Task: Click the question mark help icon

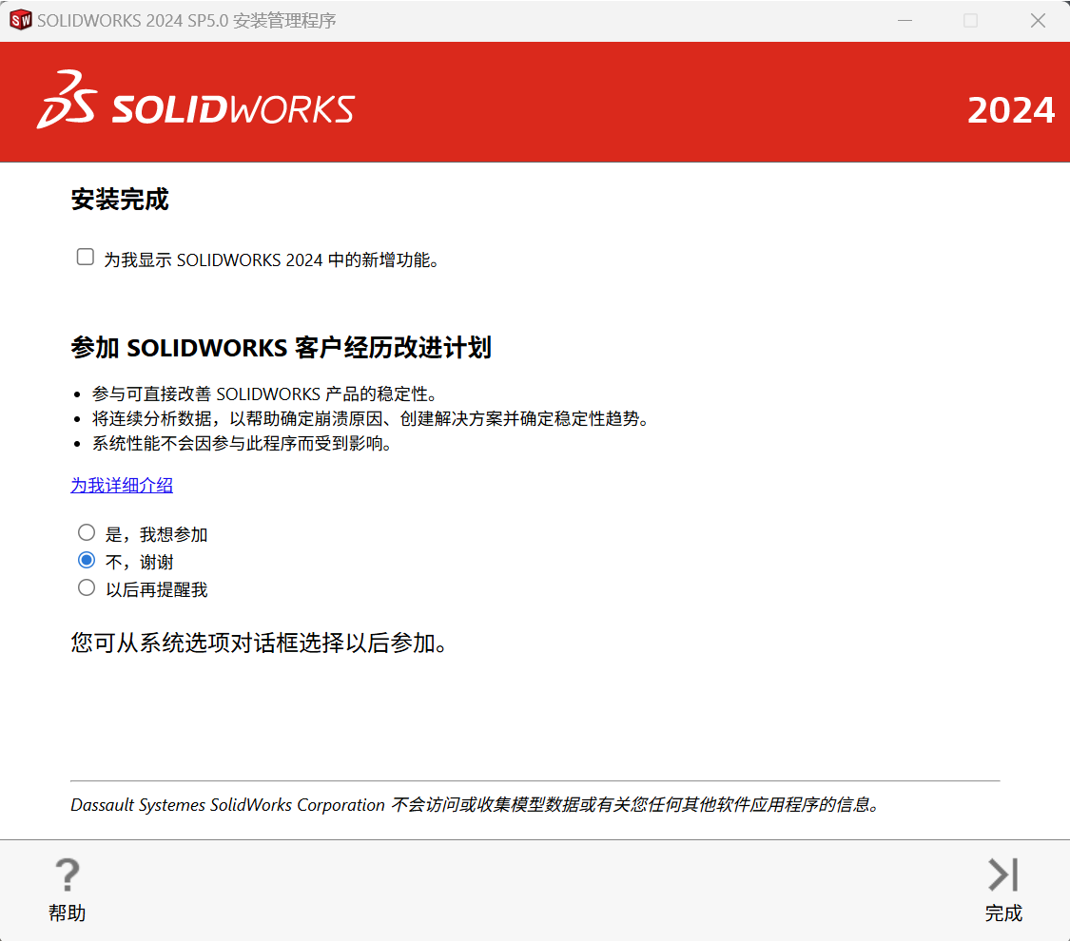Action: [67, 874]
